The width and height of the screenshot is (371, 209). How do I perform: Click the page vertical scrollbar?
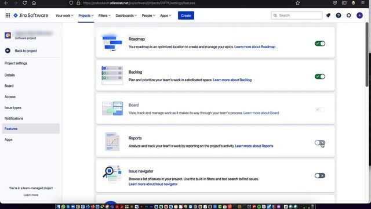click(367, 55)
